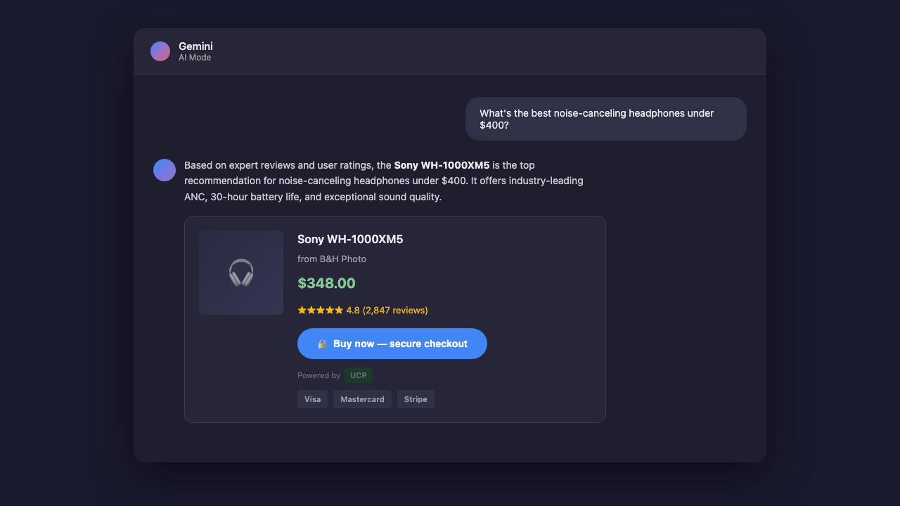Screen dimensions: 900x506
Task: Select the Gemini title text
Action: [195, 46]
